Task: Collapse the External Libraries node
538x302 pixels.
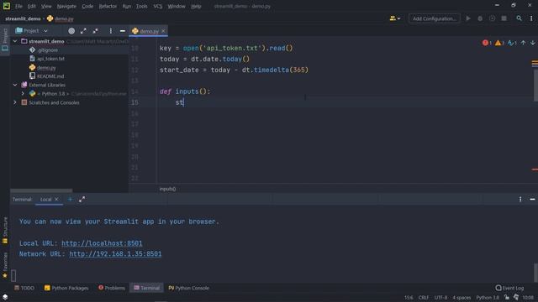Action: pos(15,85)
